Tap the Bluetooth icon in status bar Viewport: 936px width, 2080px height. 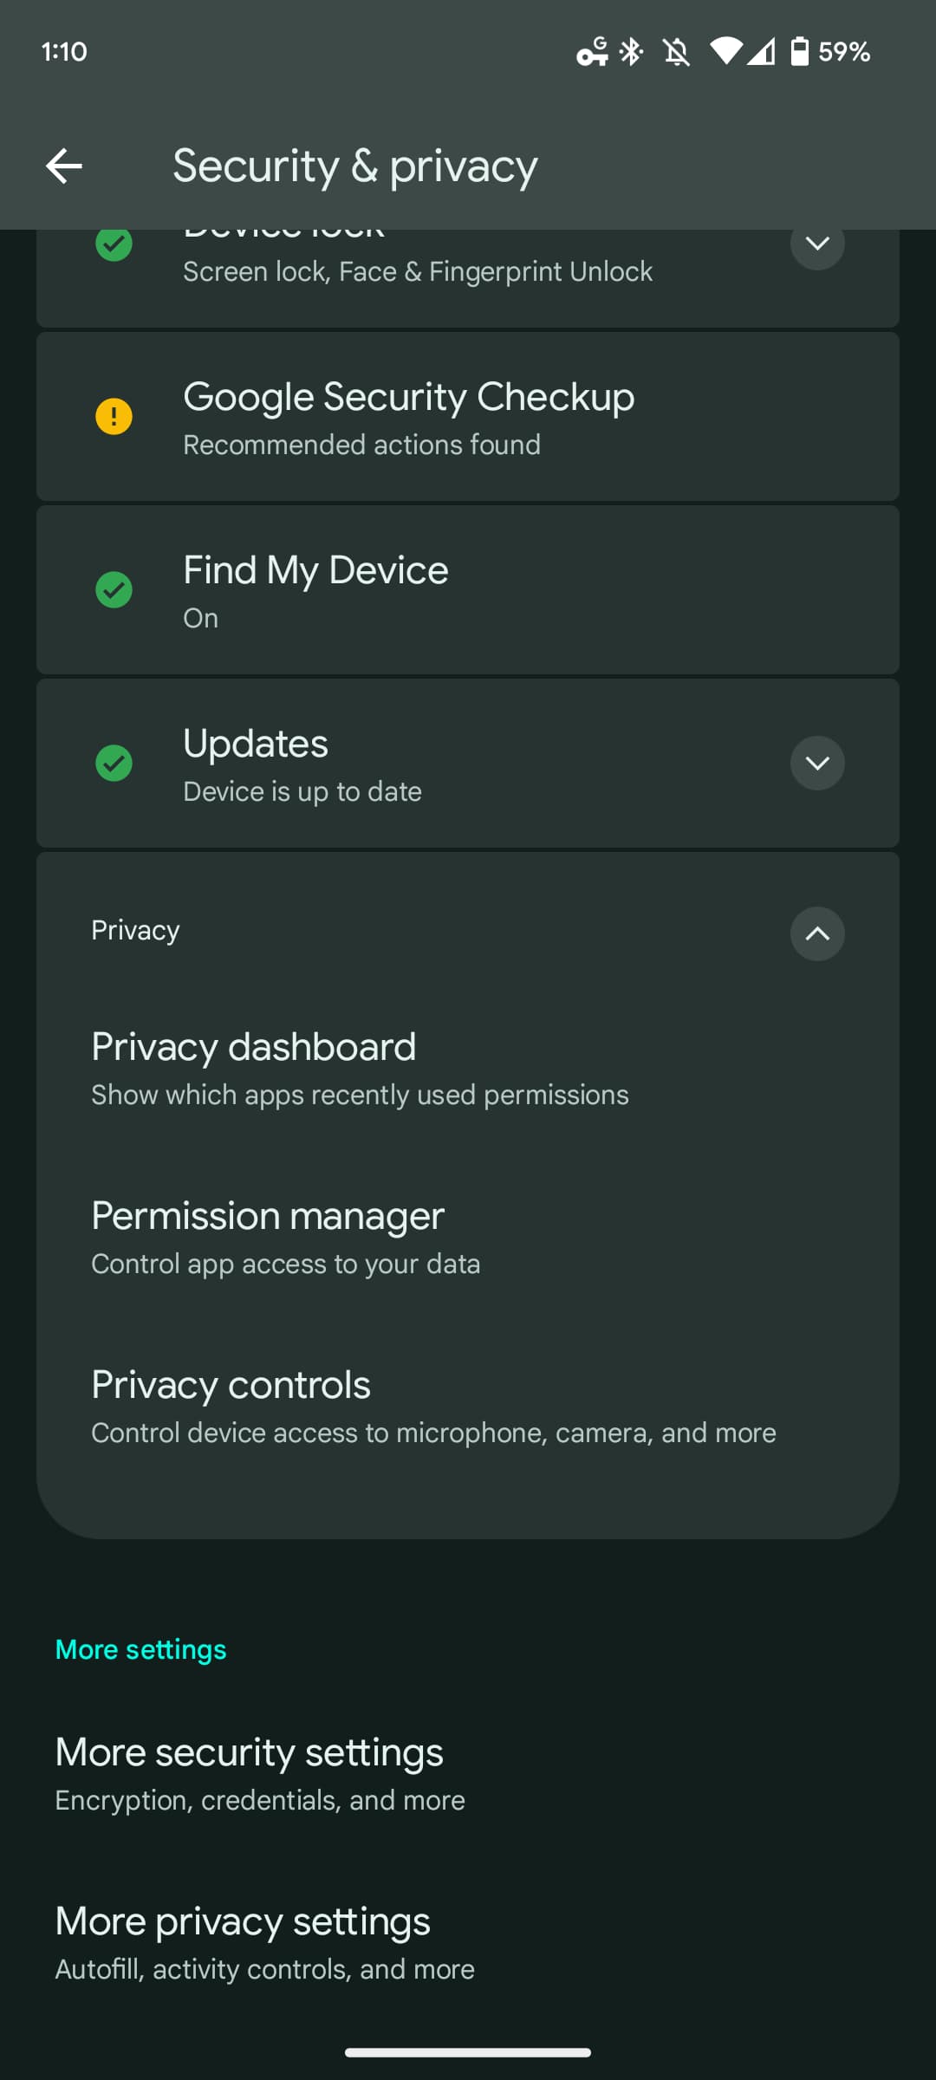click(631, 52)
